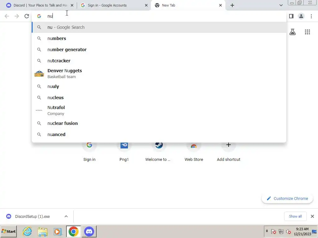Viewport: 318px width, 238px height.
Task: Open the Windows Start menu
Action: tap(8, 231)
